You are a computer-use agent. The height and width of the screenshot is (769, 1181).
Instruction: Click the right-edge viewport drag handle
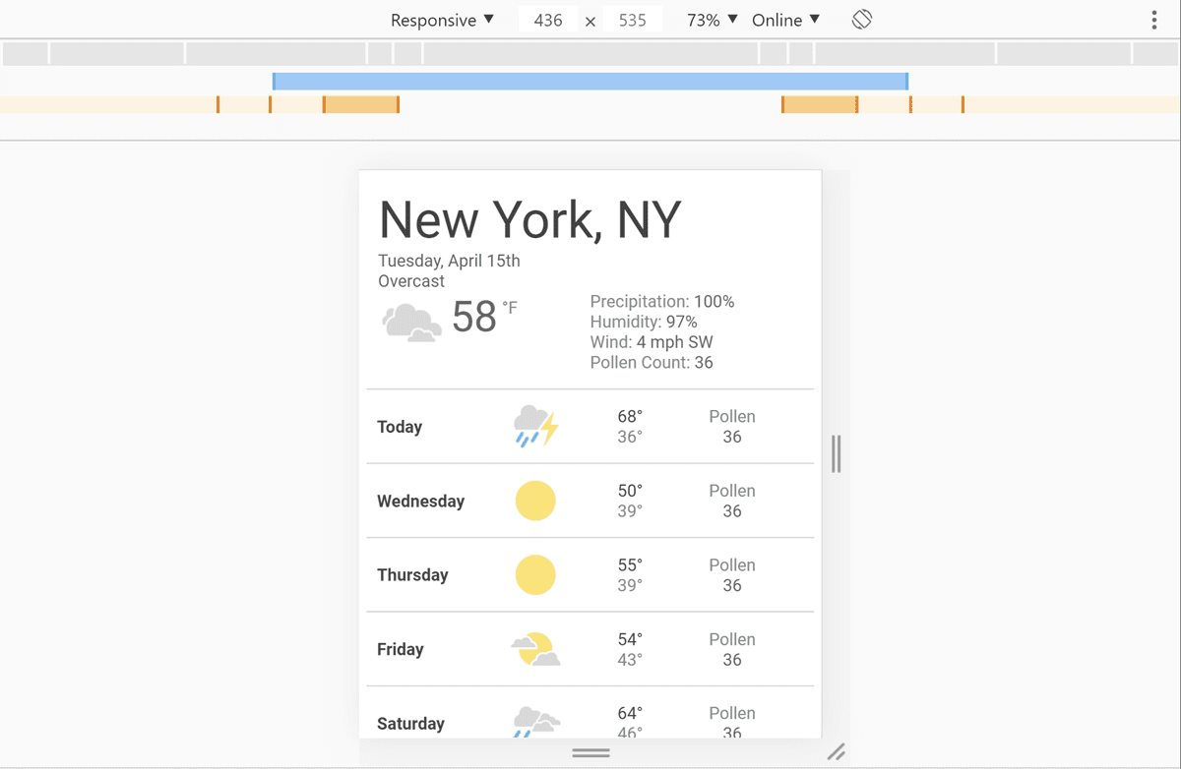(x=836, y=454)
